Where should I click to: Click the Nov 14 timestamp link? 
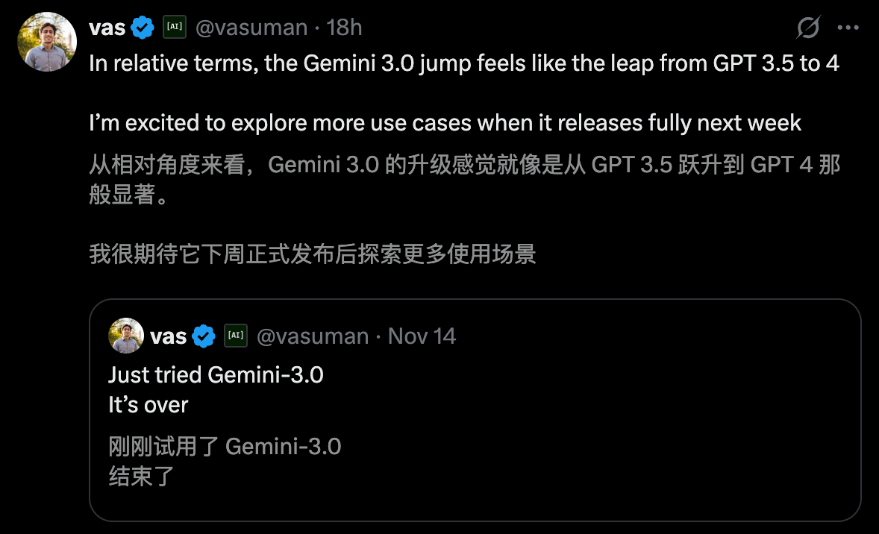click(x=421, y=336)
